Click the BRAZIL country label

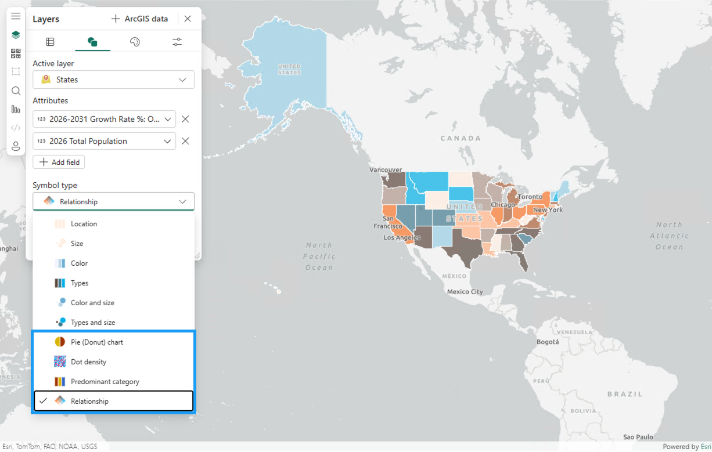pyautogui.click(x=625, y=394)
